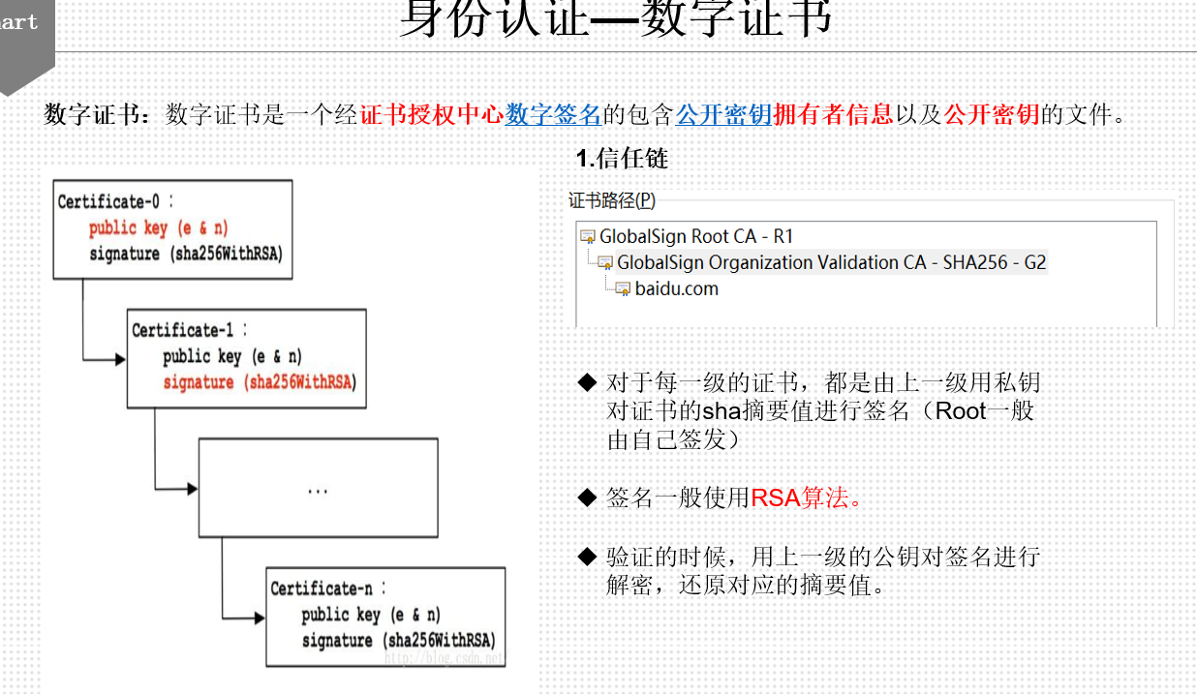Click the certificate icon beside baidu.com

click(624, 288)
